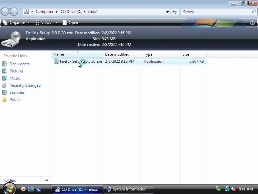Expand the Folders pane chevron
The width and height of the screenshot is (258, 194).
47,180
